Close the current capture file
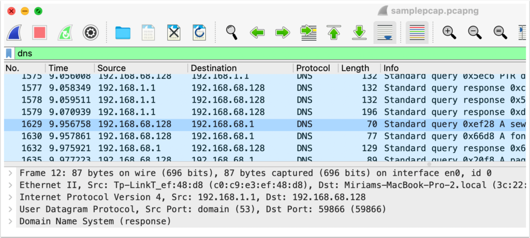 [174, 33]
